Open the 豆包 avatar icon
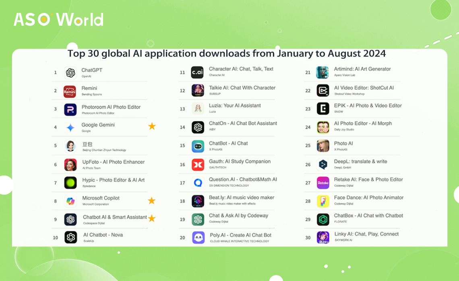 (70, 146)
